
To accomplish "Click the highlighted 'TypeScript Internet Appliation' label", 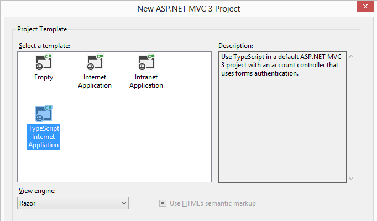I will [44, 137].
